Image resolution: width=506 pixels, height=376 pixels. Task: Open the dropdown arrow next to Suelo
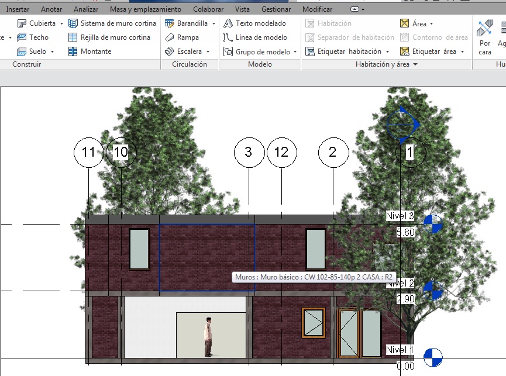52,52
